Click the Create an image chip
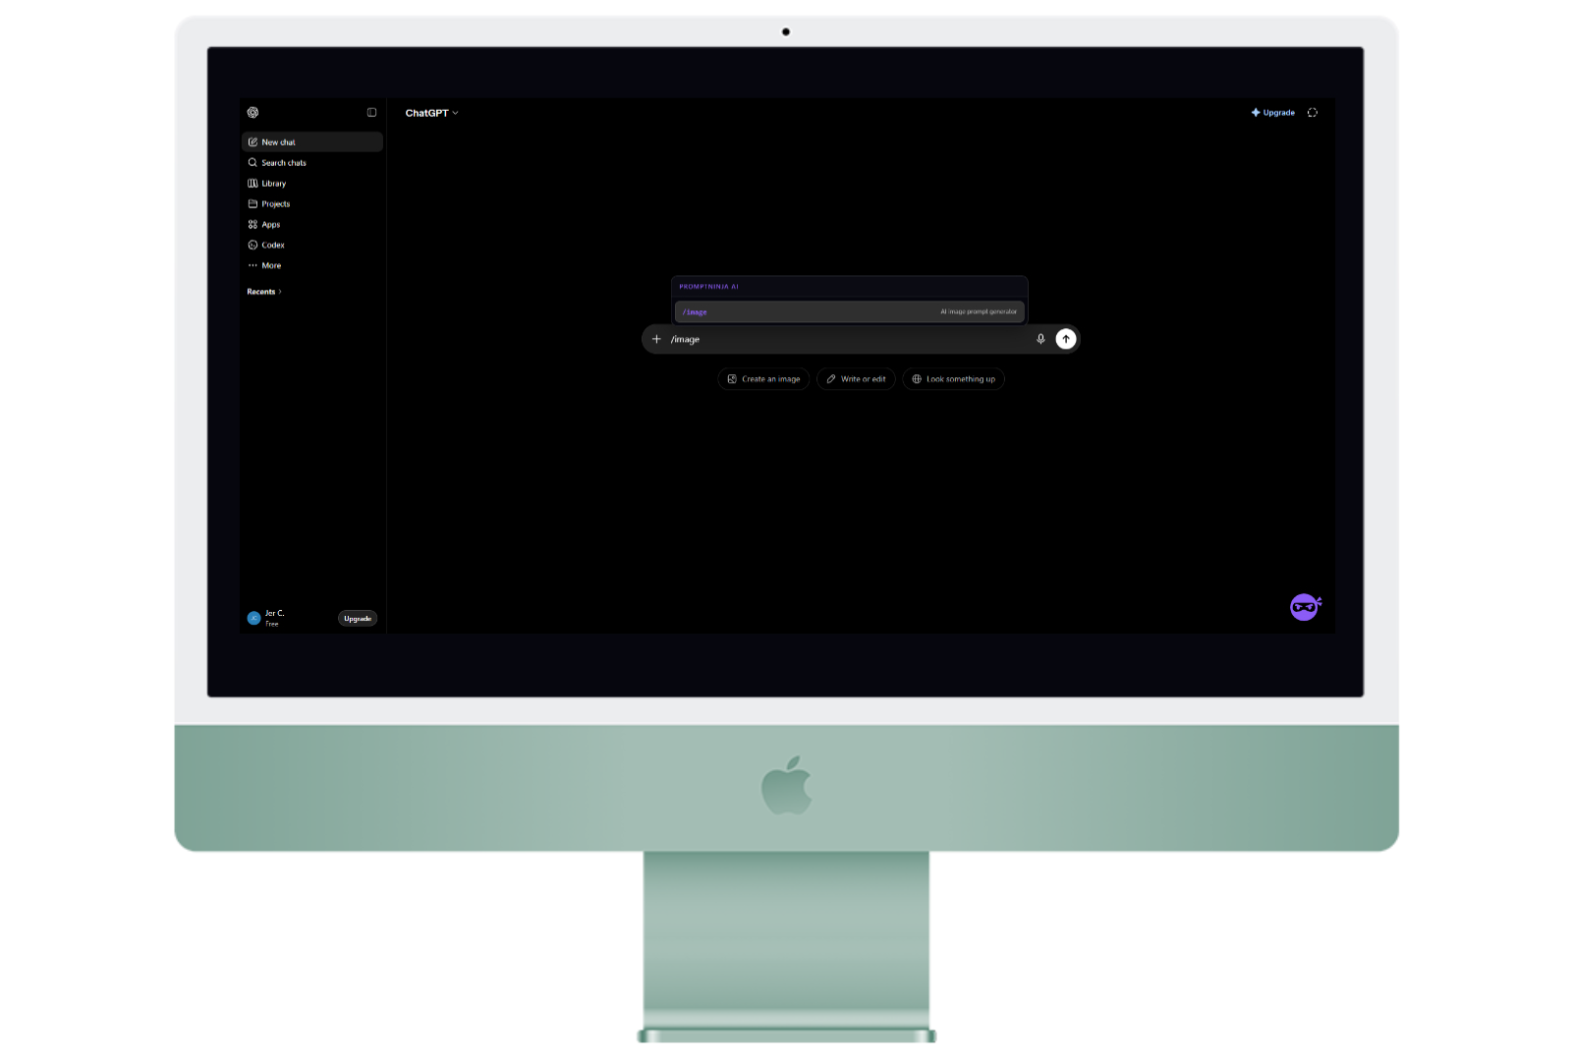The width and height of the screenshot is (1572, 1057). click(x=763, y=379)
